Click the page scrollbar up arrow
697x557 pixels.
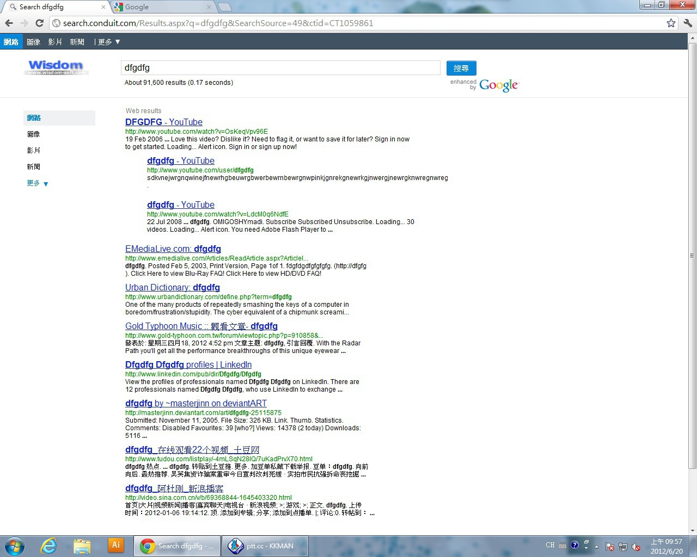pos(692,38)
